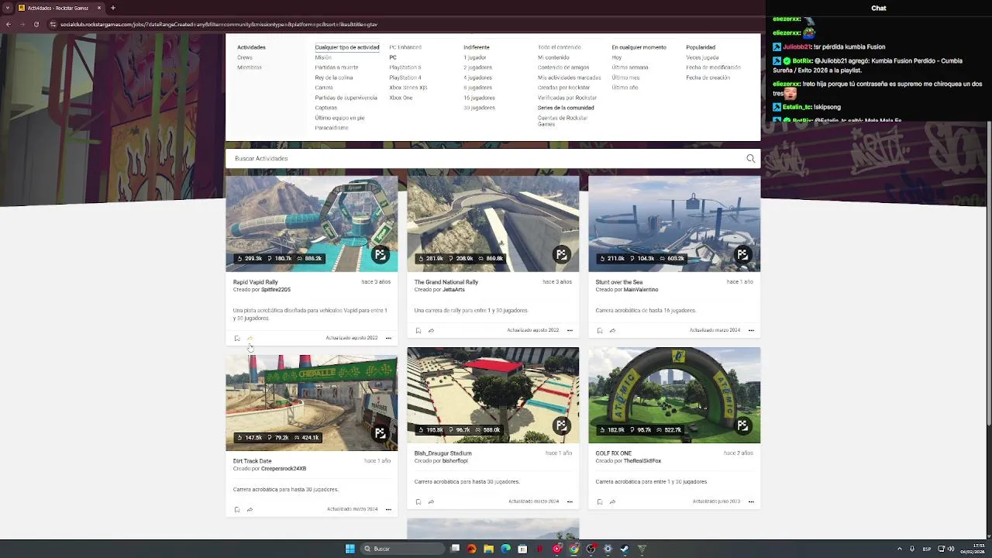Share the GOLF RX ONE job
The height and width of the screenshot is (558, 992).
[x=612, y=501]
